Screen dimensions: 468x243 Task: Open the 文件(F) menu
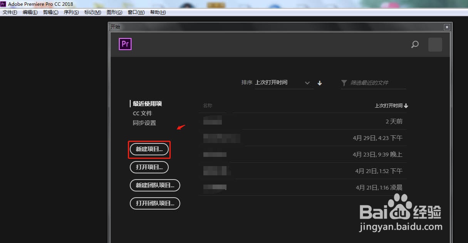(x=10, y=12)
